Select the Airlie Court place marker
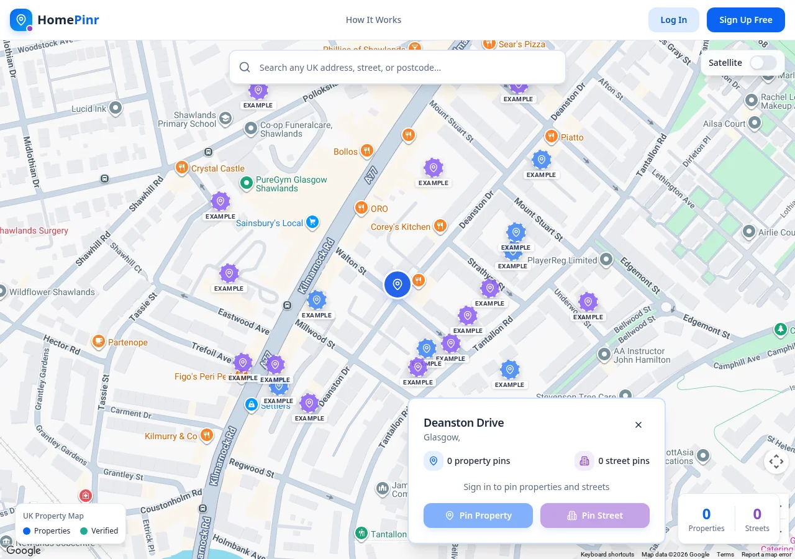This screenshot has width=795, height=559. pos(750,232)
